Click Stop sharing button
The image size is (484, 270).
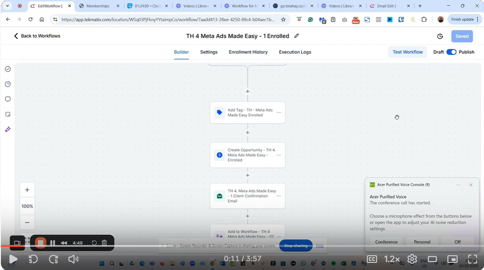click(x=296, y=246)
